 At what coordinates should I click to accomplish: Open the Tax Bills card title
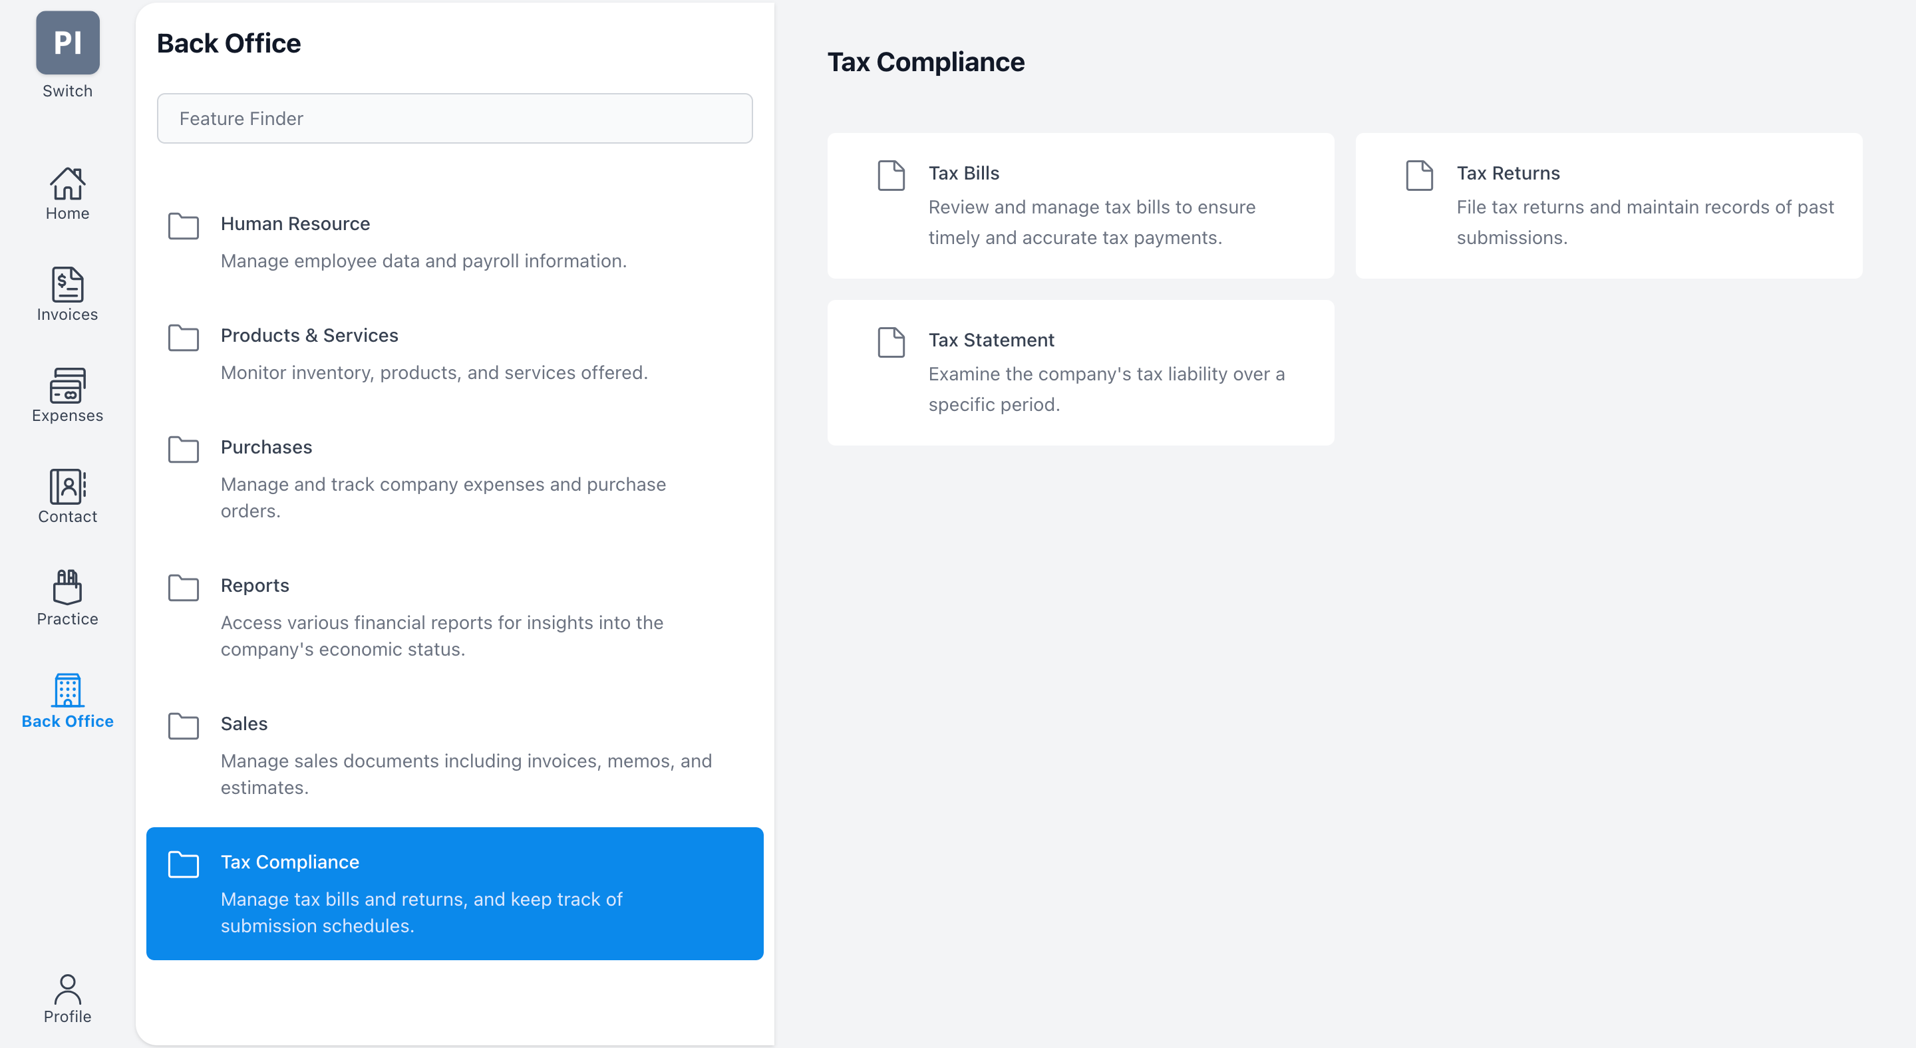coord(963,173)
